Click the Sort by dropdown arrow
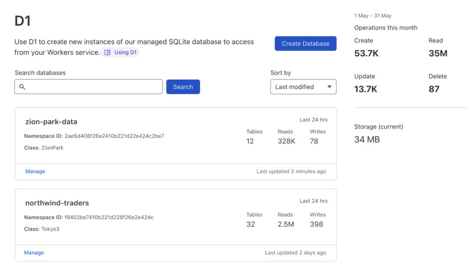Image resolution: width=468 pixels, height=268 pixels. [x=329, y=87]
